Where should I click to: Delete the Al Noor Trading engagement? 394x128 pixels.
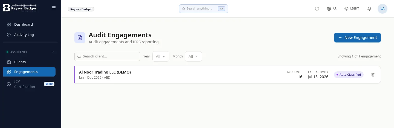pos(373,75)
